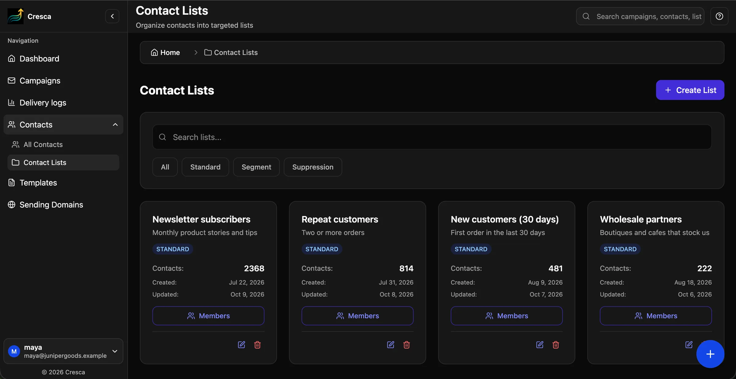
Task: View Members of New customers (30 days)
Action: click(x=507, y=316)
